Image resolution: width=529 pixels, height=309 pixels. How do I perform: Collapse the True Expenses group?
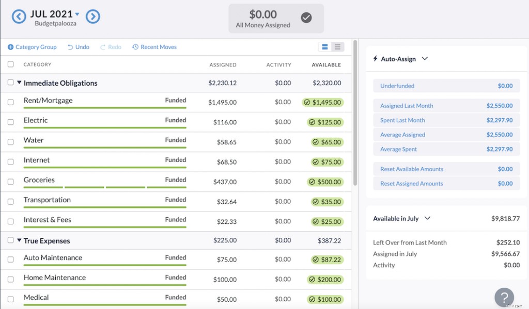point(20,240)
